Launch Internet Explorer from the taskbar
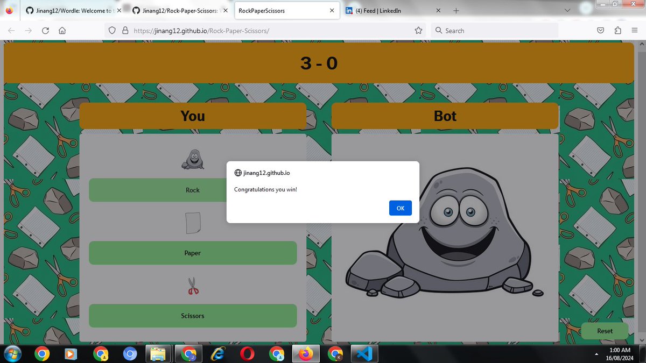This screenshot has width=646, height=363. point(217,354)
